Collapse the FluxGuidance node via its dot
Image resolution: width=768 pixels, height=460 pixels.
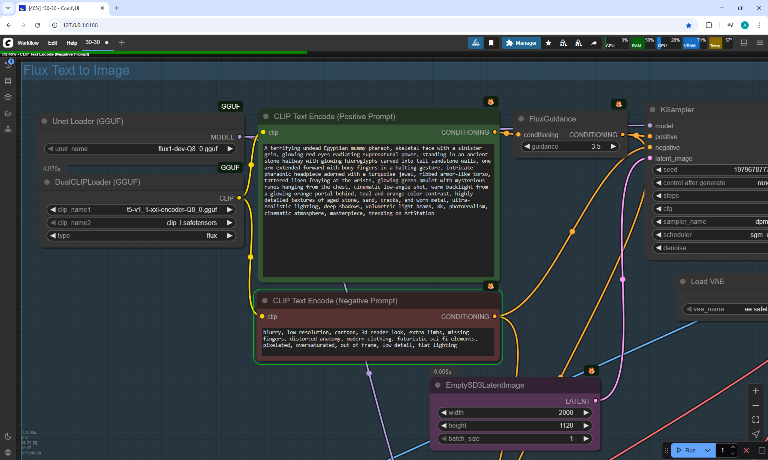click(x=521, y=119)
